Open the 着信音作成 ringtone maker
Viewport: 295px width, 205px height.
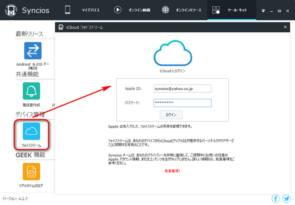coord(31,91)
